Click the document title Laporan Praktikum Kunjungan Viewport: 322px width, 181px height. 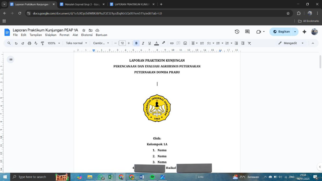click(45, 30)
